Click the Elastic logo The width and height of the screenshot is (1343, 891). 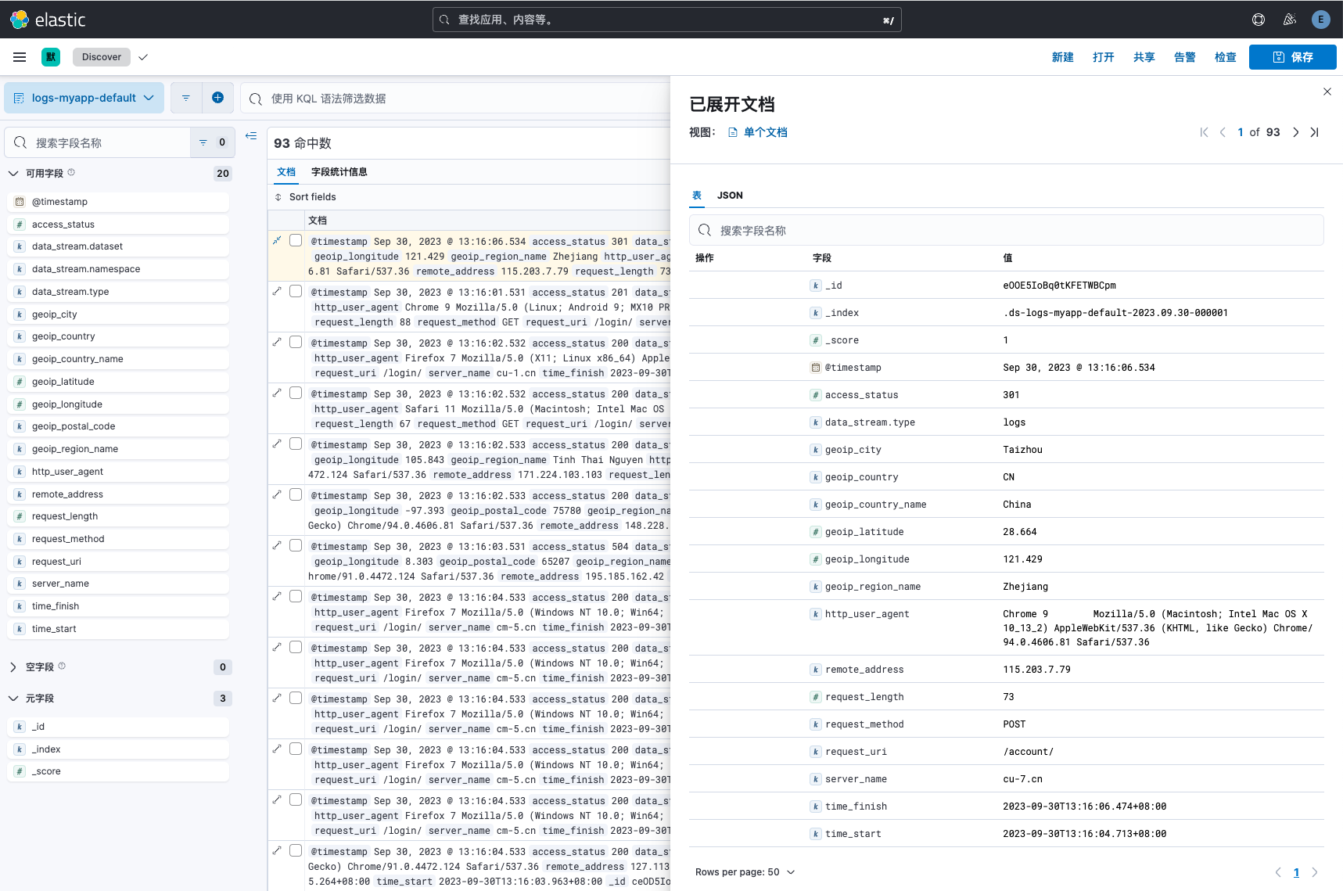47,20
